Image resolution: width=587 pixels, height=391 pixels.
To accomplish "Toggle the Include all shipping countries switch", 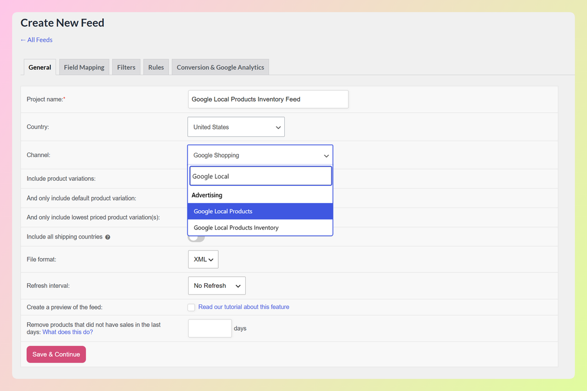I will click(196, 238).
